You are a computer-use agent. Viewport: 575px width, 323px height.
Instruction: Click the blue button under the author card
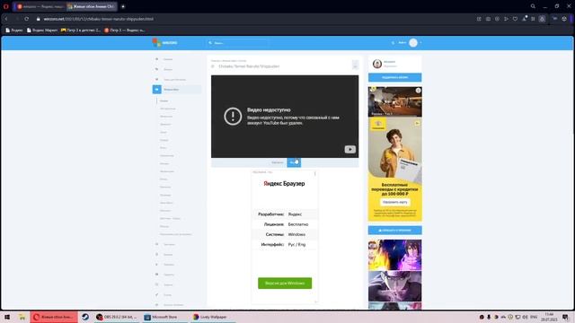coord(395,77)
